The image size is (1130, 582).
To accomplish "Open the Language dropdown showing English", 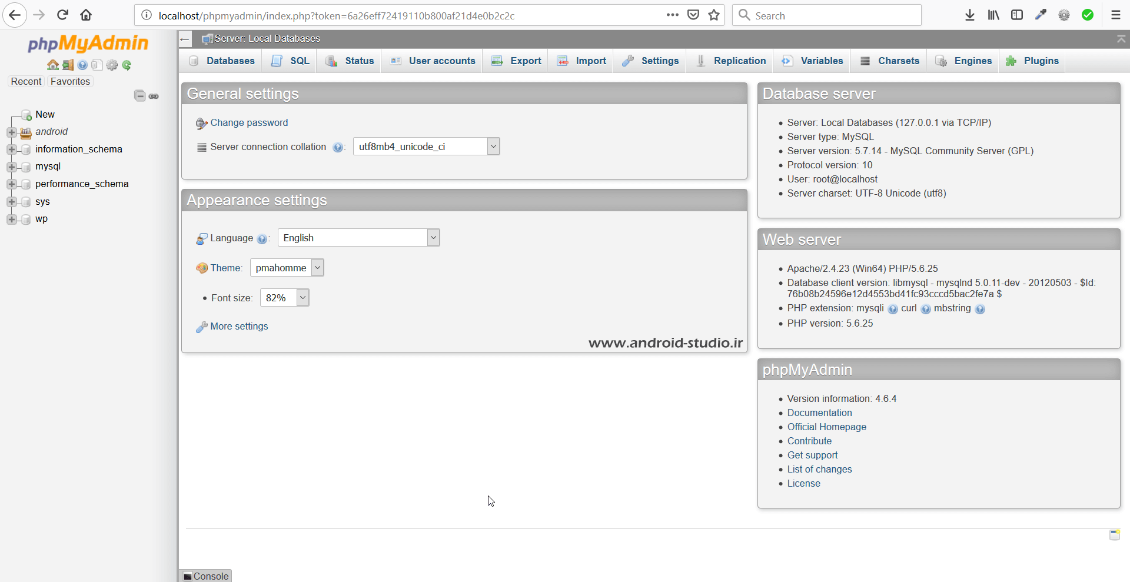I will click(x=359, y=238).
